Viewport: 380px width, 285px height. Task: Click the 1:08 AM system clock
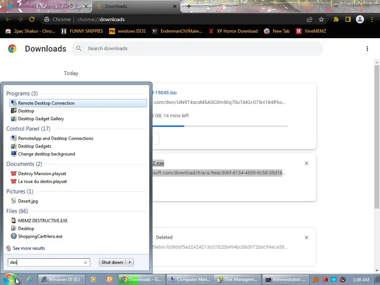point(361,280)
